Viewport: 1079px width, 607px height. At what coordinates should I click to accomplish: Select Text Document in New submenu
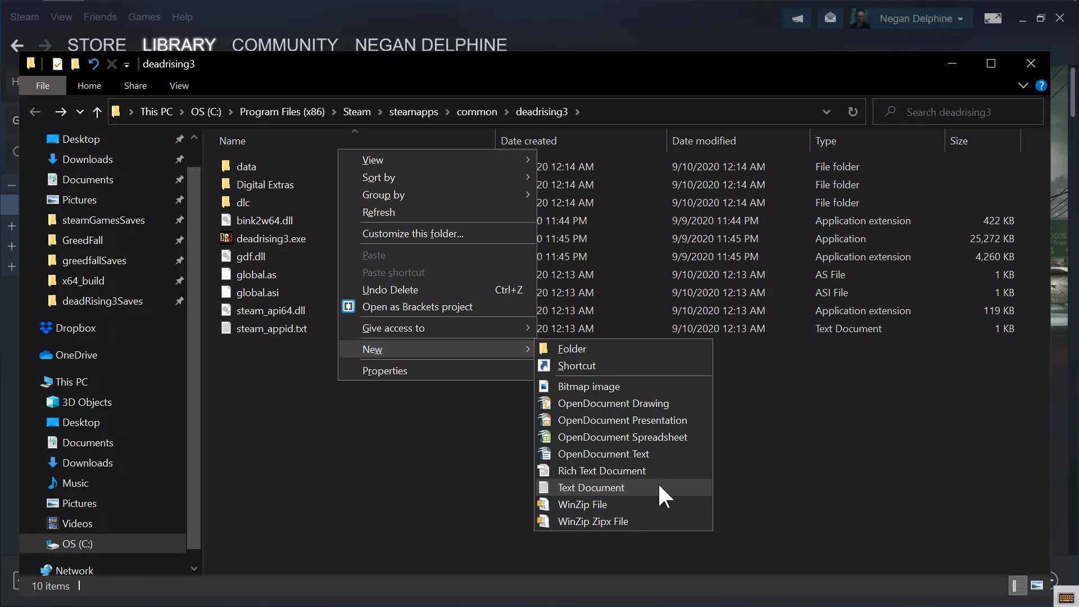(x=591, y=488)
